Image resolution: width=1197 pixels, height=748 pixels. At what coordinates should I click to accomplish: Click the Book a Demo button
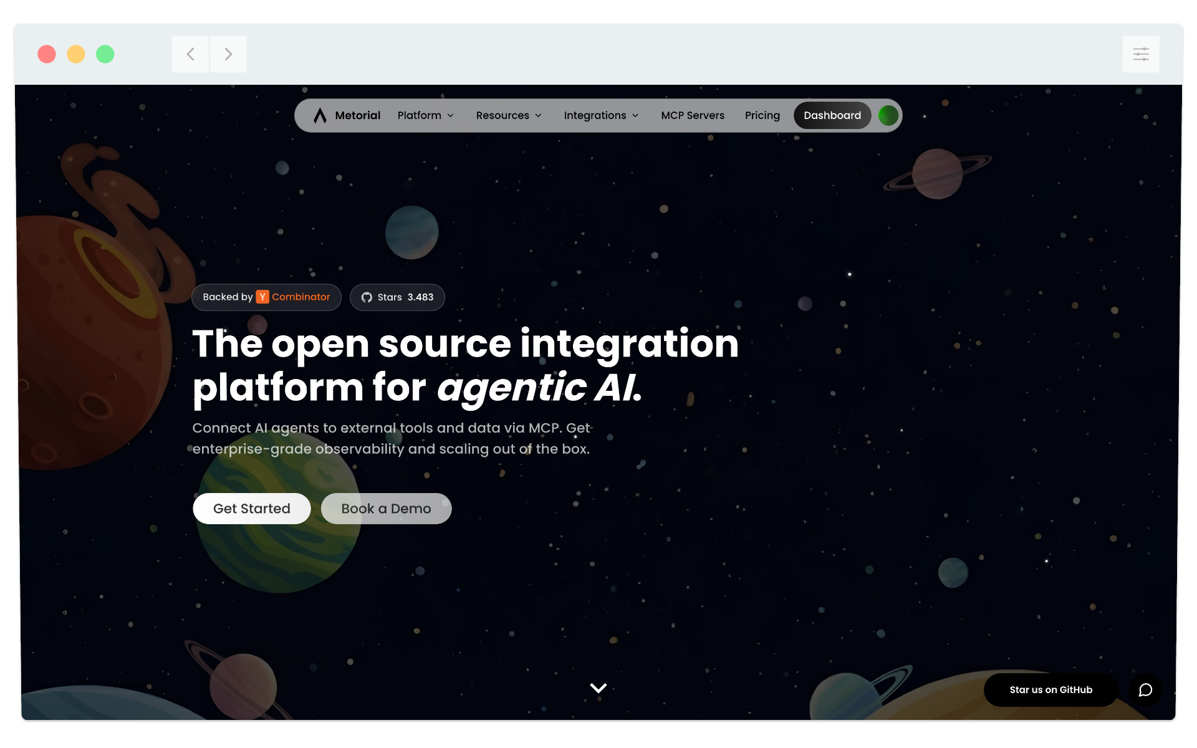(386, 509)
